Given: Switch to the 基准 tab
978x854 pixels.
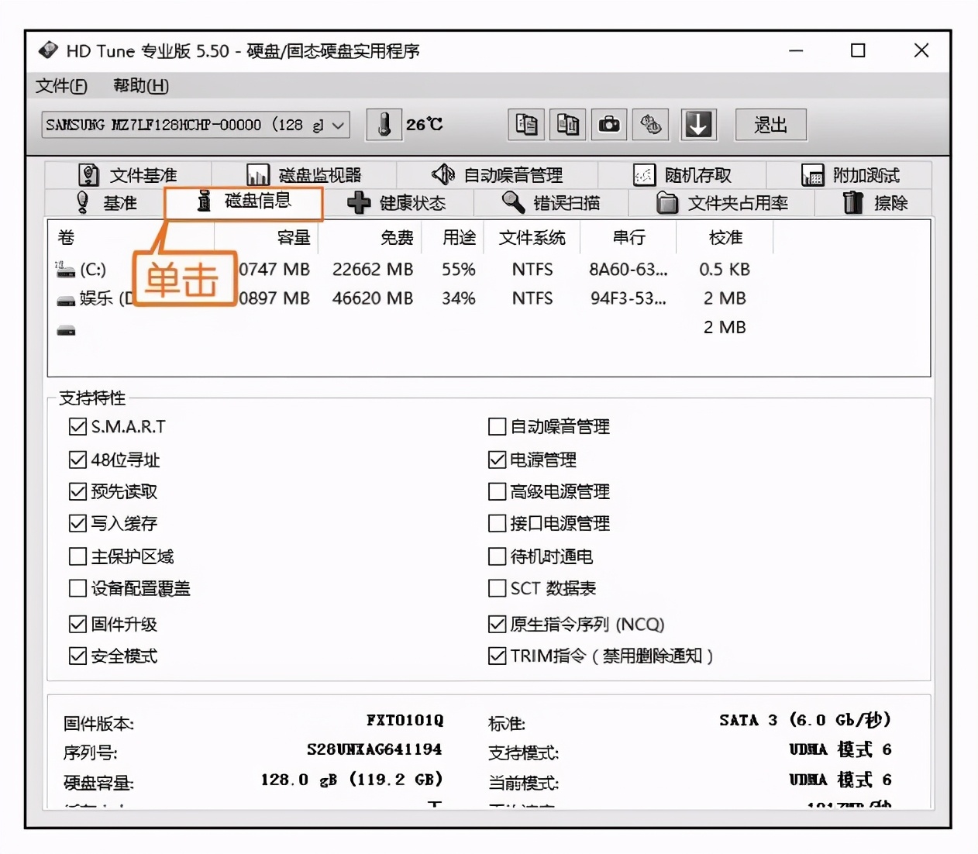Looking at the screenshot, I should pyautogui.click(x=105, y=203).
